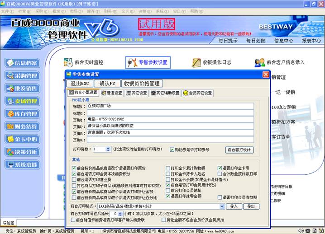The width and height of the screenshot is (325, 234).
Task: Open the 文件 menu
Action: click(8, 11)
